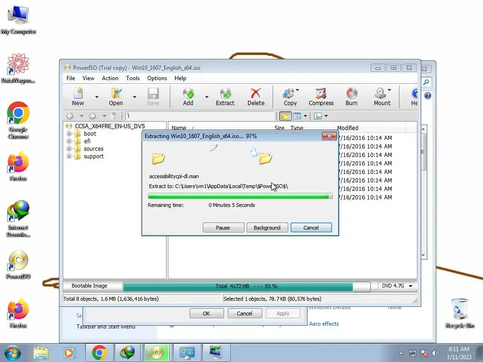
Task: Click the Compress toolbar icon
Action: [x=321, y=97]
